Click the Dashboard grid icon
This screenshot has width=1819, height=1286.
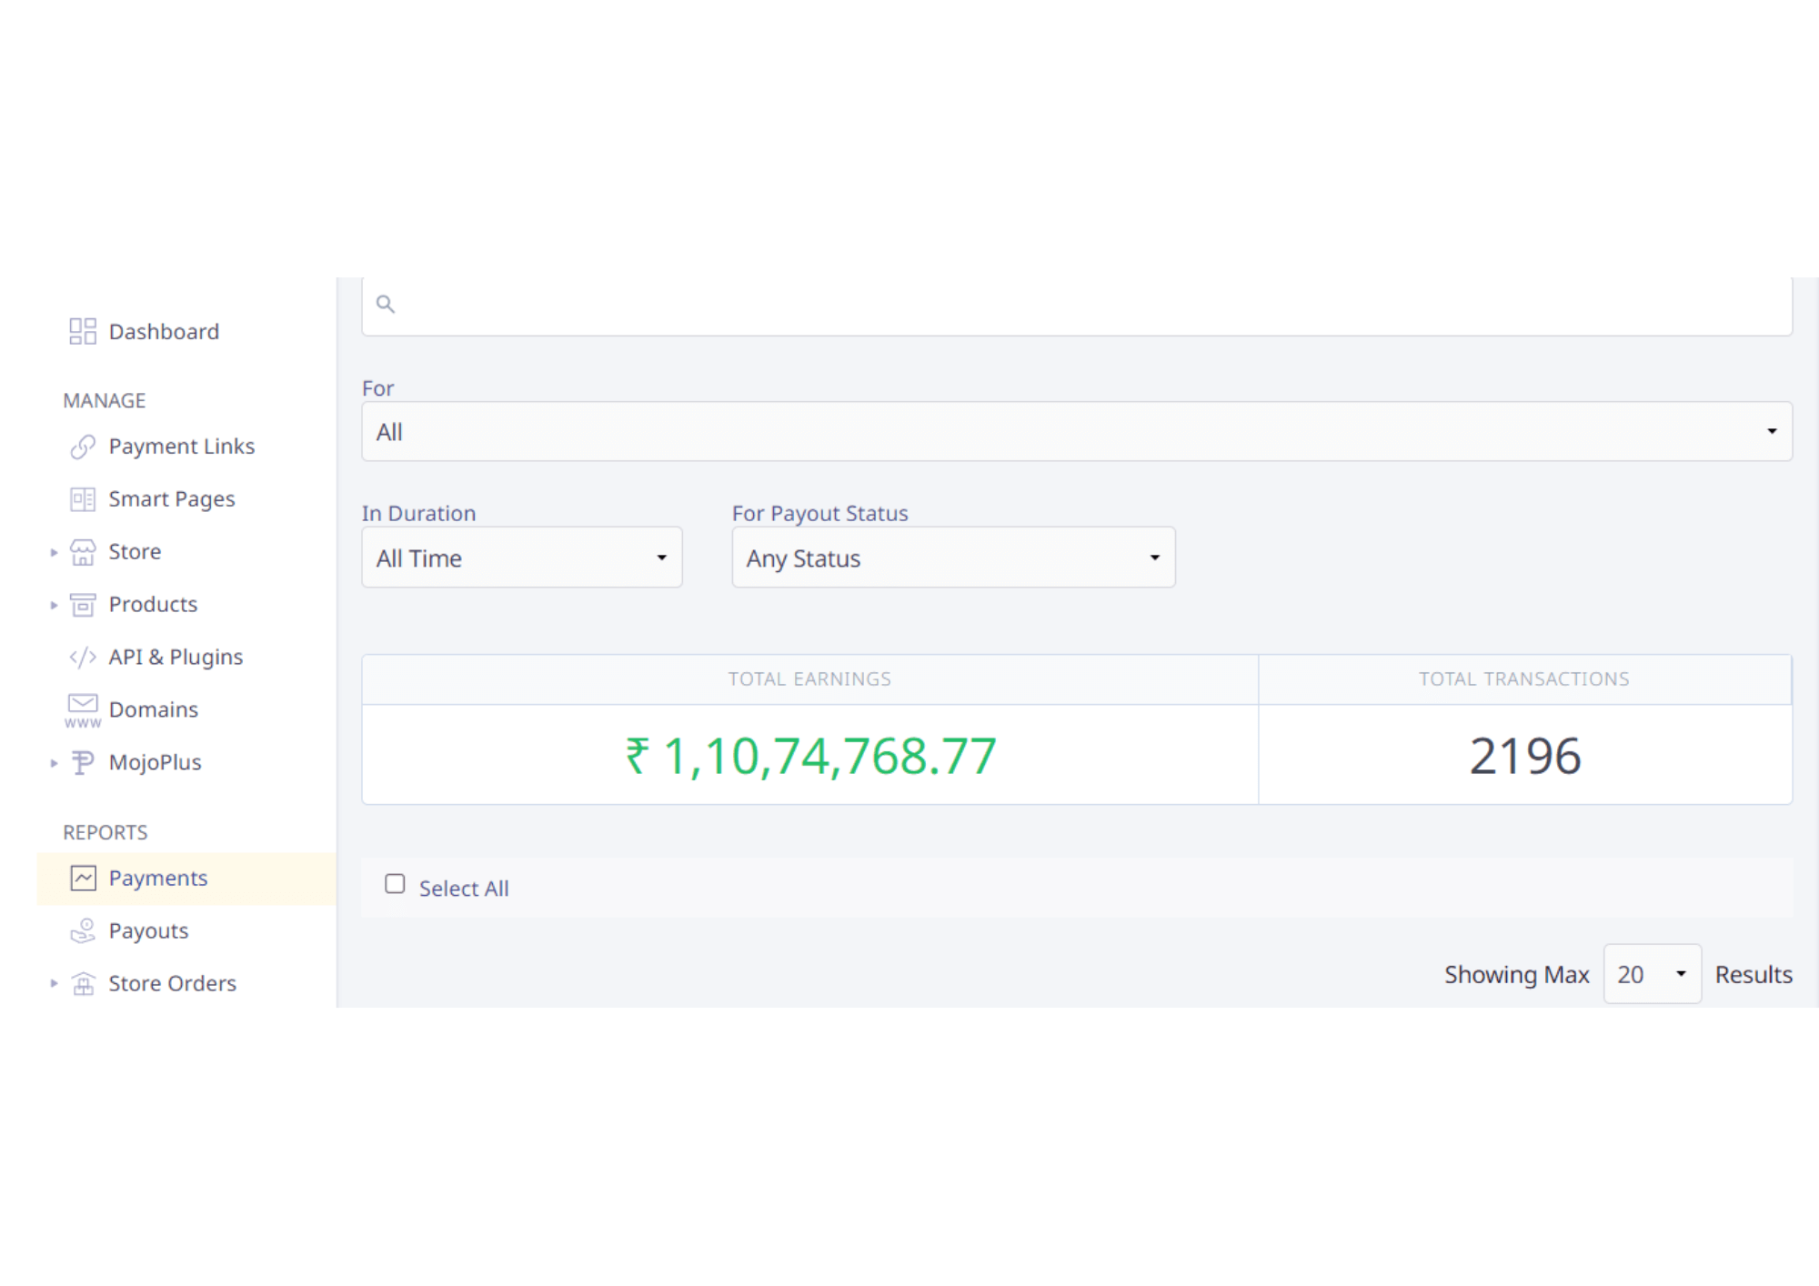[83, 331]
